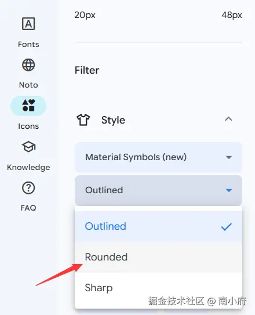The image size is (255, 315).
Task: Click the blue checkmark beside Outlined
Action: click(226, 227)
